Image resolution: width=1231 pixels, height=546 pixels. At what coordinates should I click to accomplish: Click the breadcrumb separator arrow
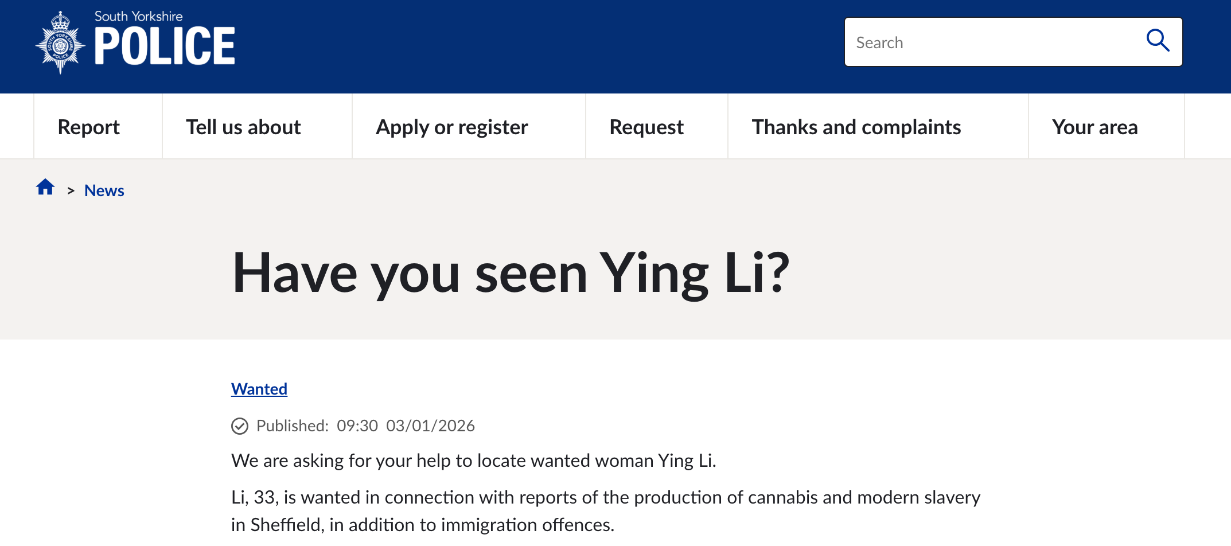tap(71, 191)
